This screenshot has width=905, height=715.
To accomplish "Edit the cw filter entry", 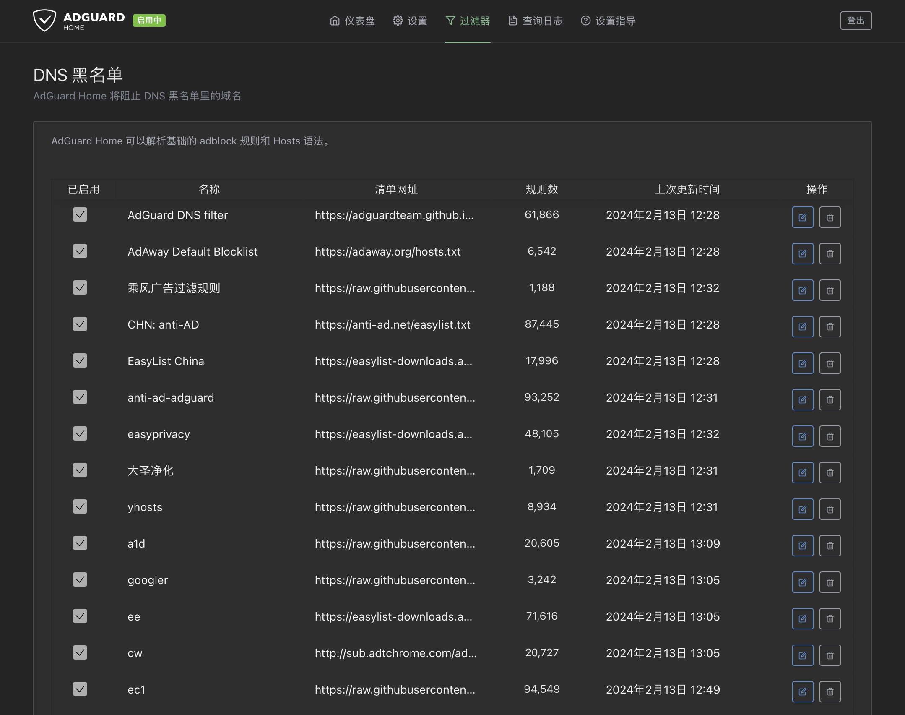I will tap(802, 655).
